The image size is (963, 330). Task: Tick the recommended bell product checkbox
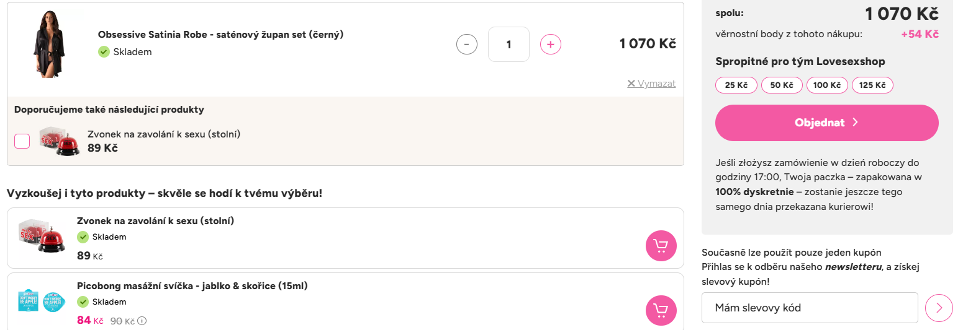pyautogui.click(x=22, y=141)
